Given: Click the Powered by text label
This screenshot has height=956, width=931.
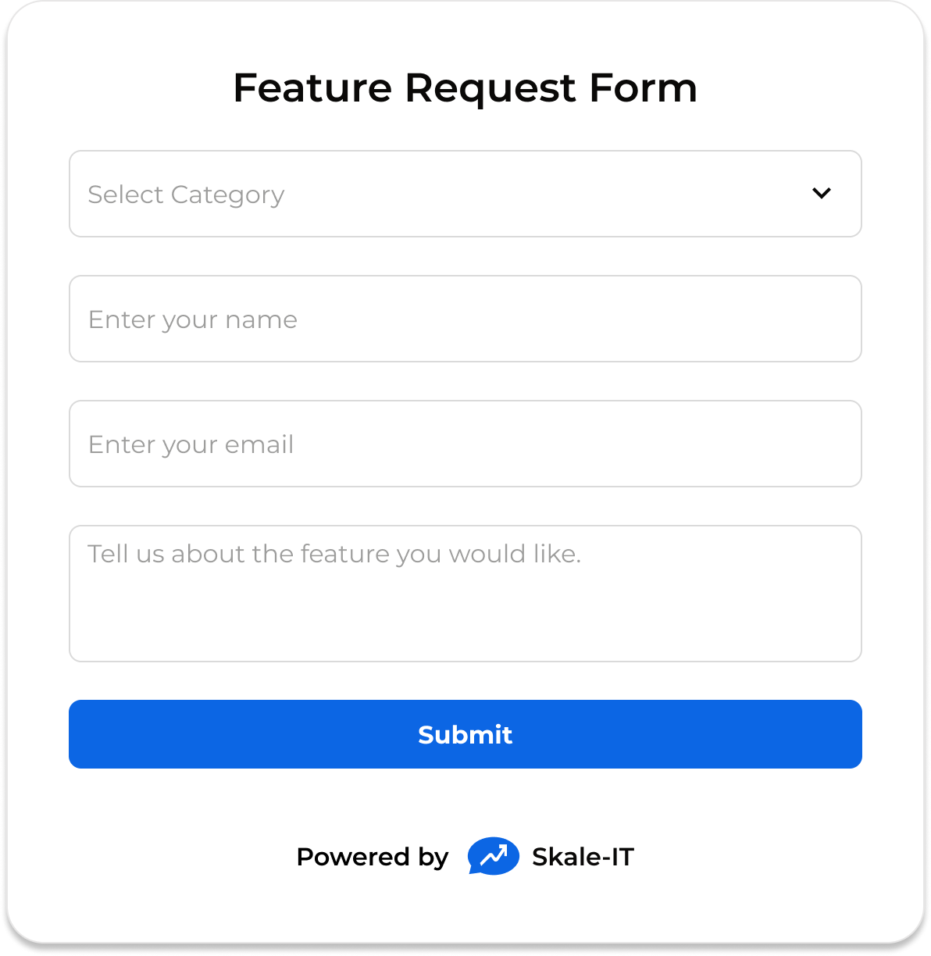Looking at the screenshot, I should coord(373,857).
